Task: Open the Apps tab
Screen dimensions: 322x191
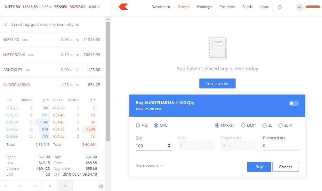Action: (x=264, y=7)
